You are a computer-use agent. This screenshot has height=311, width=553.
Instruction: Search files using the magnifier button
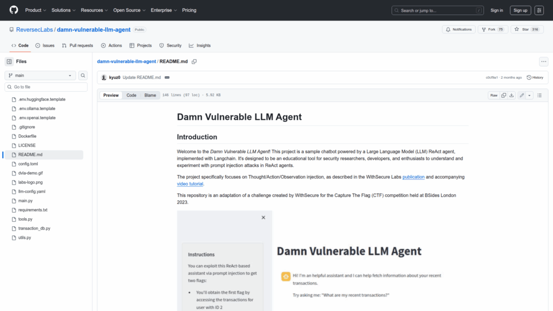tap(83, 76)
